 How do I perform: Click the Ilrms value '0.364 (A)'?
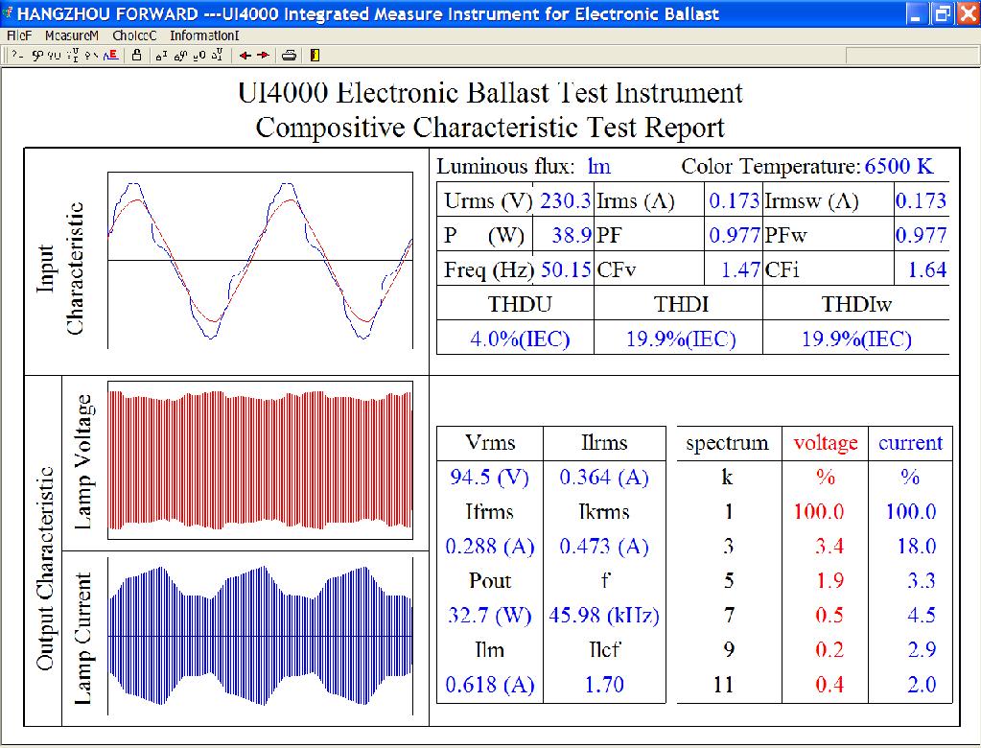(604, 478)
